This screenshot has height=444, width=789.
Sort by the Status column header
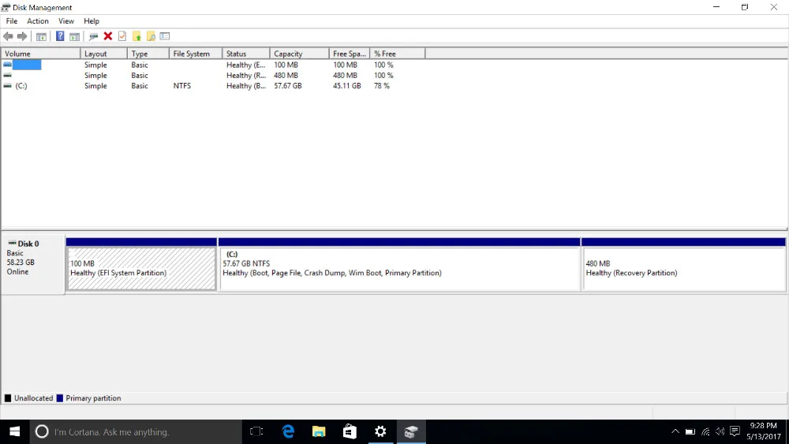(x=246, y=54)
